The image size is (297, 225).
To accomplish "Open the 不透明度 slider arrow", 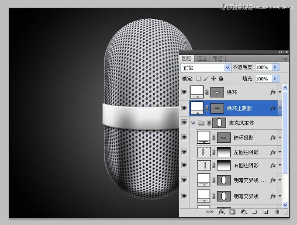I will (275, 67).
